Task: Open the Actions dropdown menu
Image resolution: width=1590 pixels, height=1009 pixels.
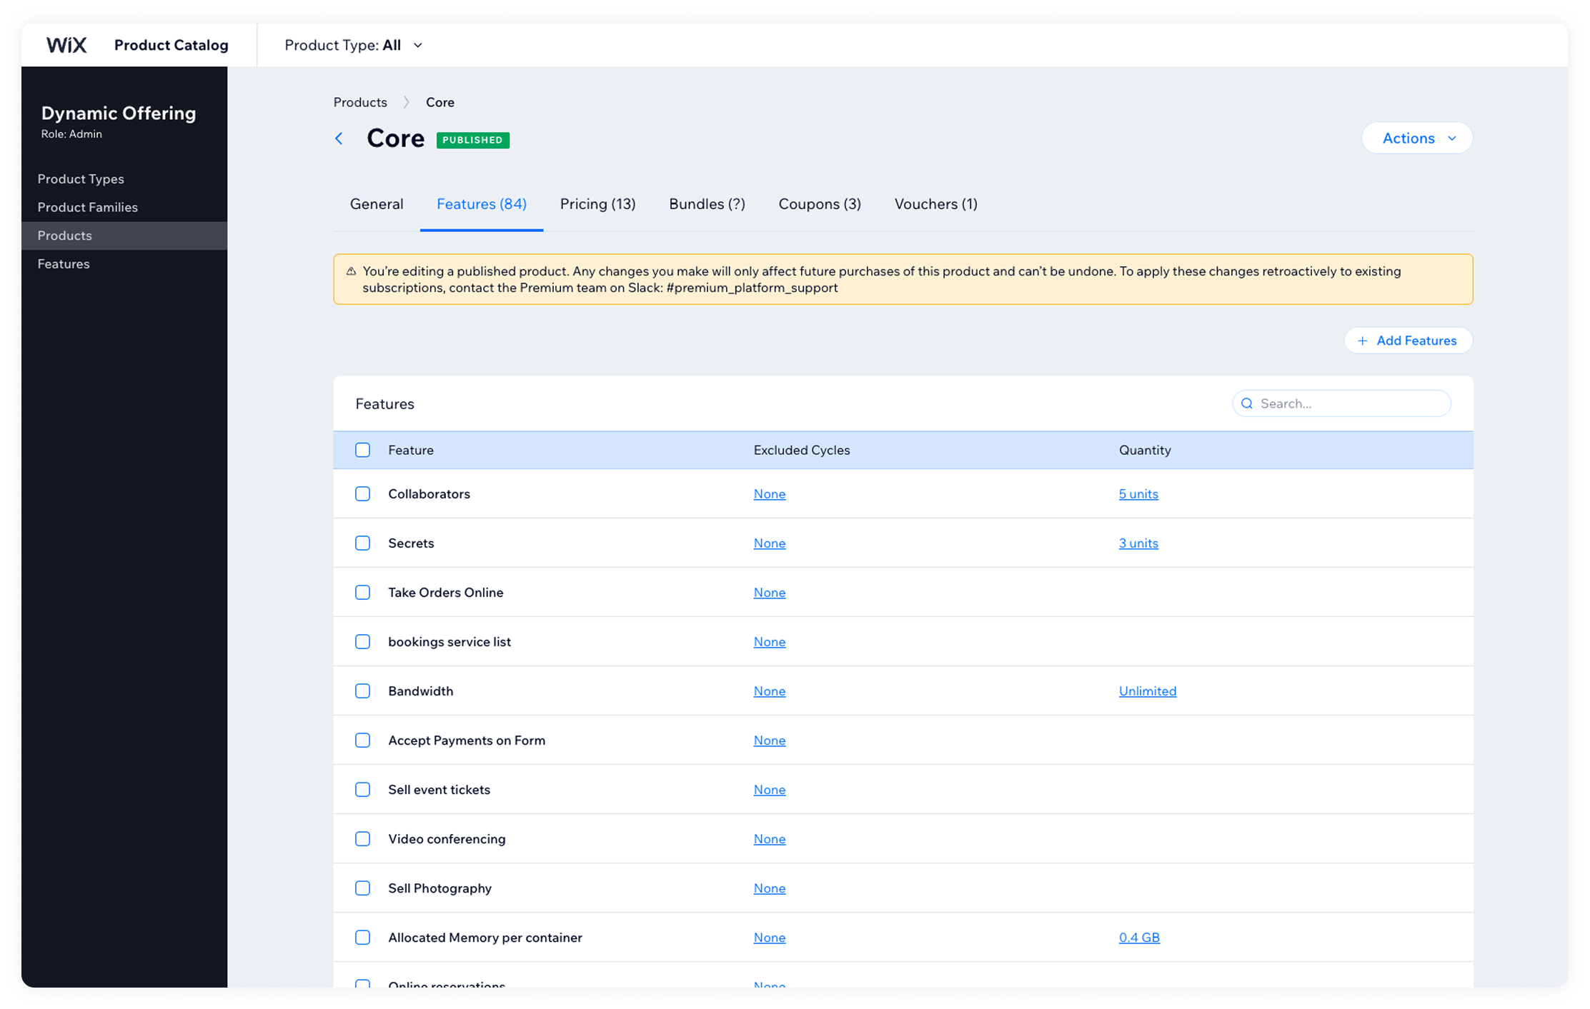Action: pyautogui.click(x=1417, y=138)
